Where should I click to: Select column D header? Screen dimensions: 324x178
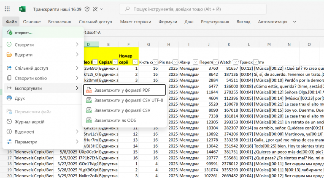point(89,44)
